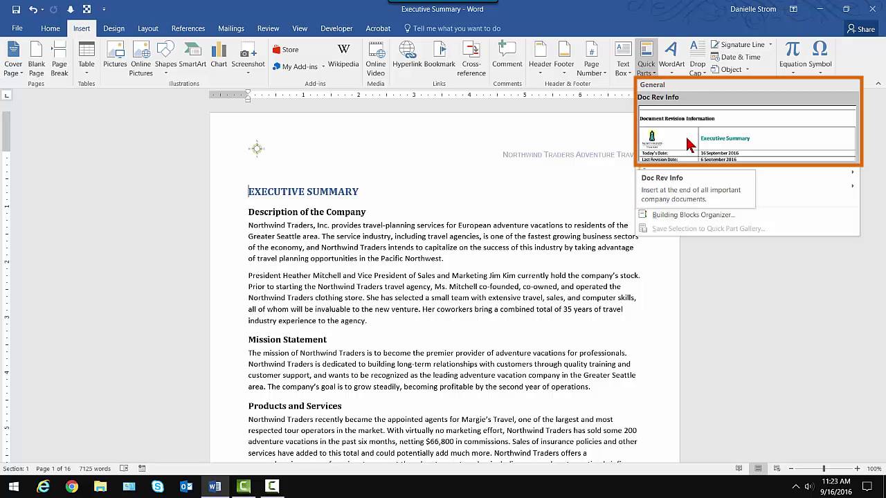Open Online Pictures tool
Image resolution: width=886 pixels, height=498 pixels.
pyautogui.click(x=141, y=59)
